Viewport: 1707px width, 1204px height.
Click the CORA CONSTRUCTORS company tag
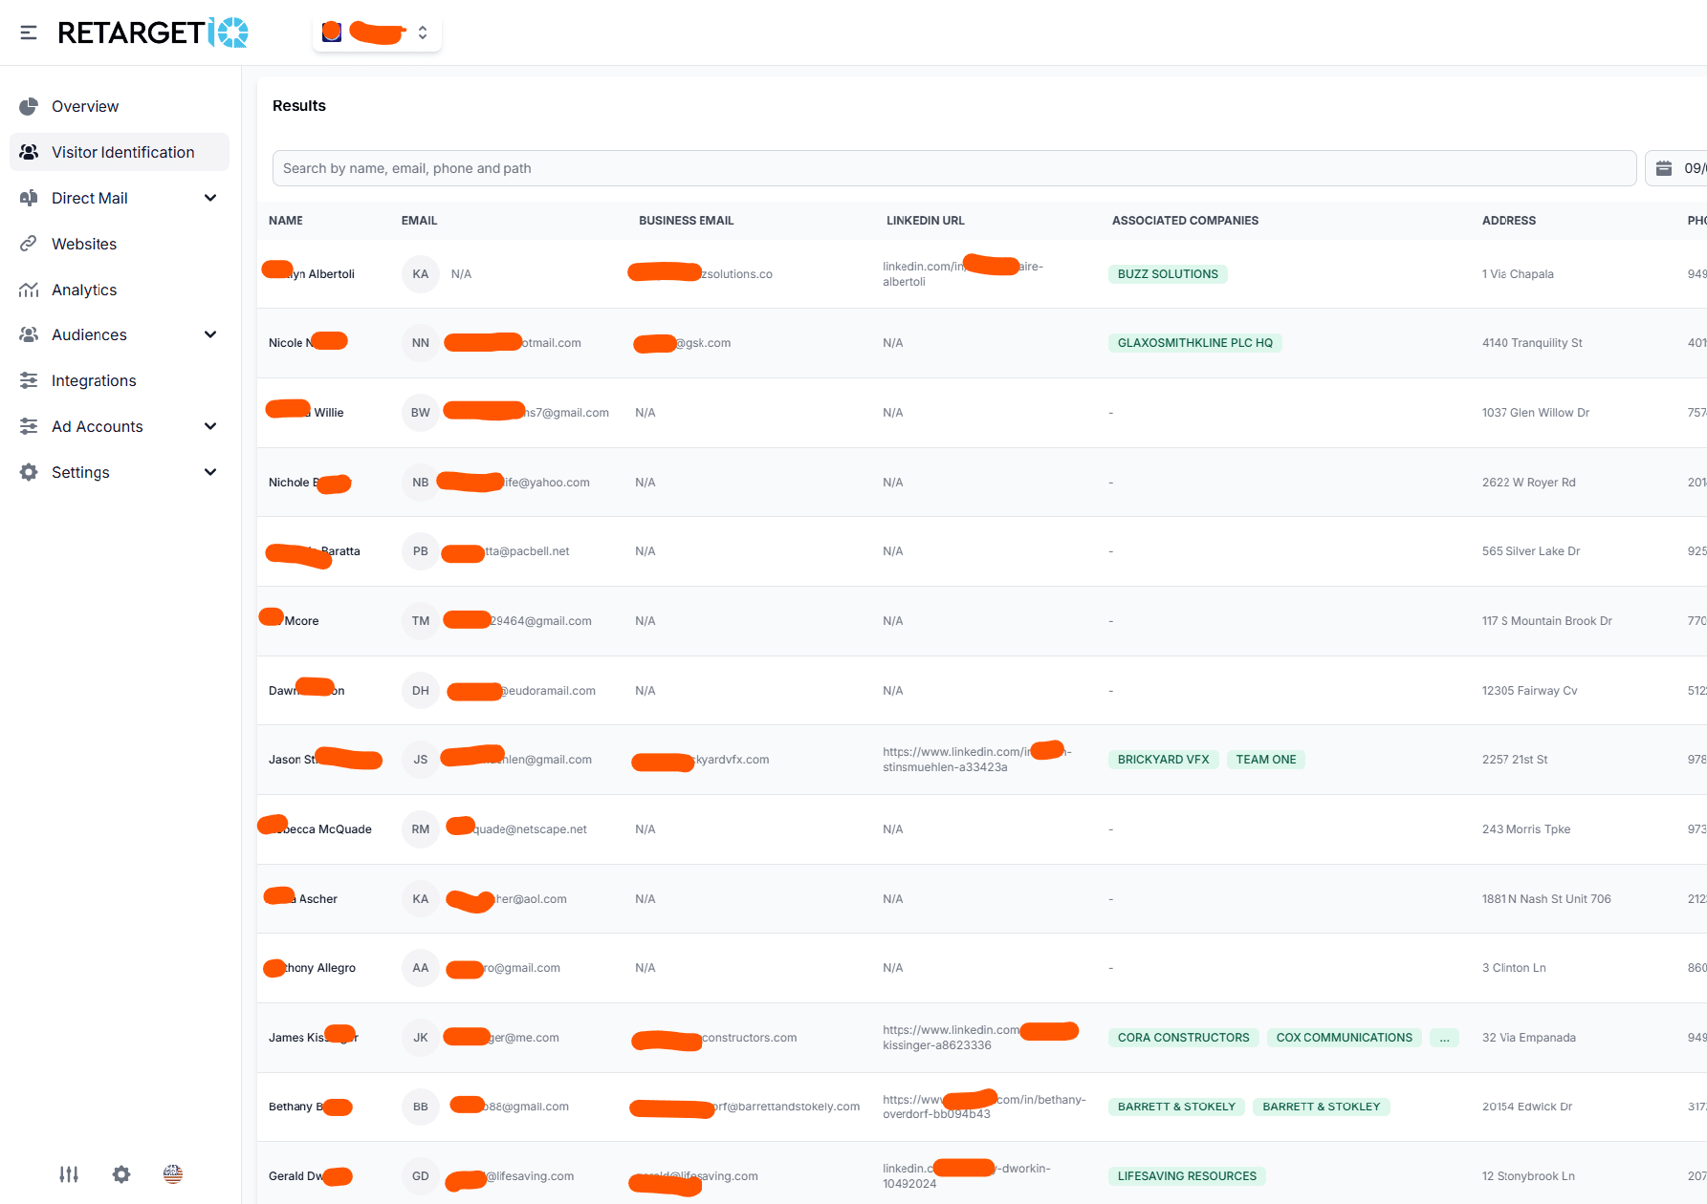(x=1183, y=1038)
